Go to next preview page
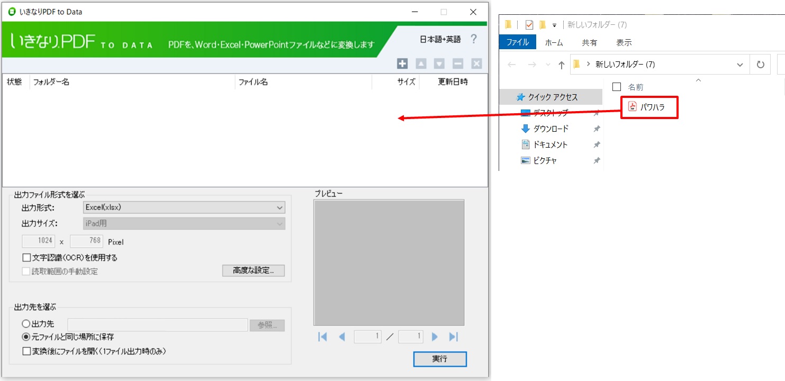Viewport: 785px width, 381px height. (435, 337)
